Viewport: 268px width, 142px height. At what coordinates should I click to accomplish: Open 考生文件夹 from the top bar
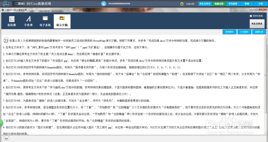tap(205, 4)
